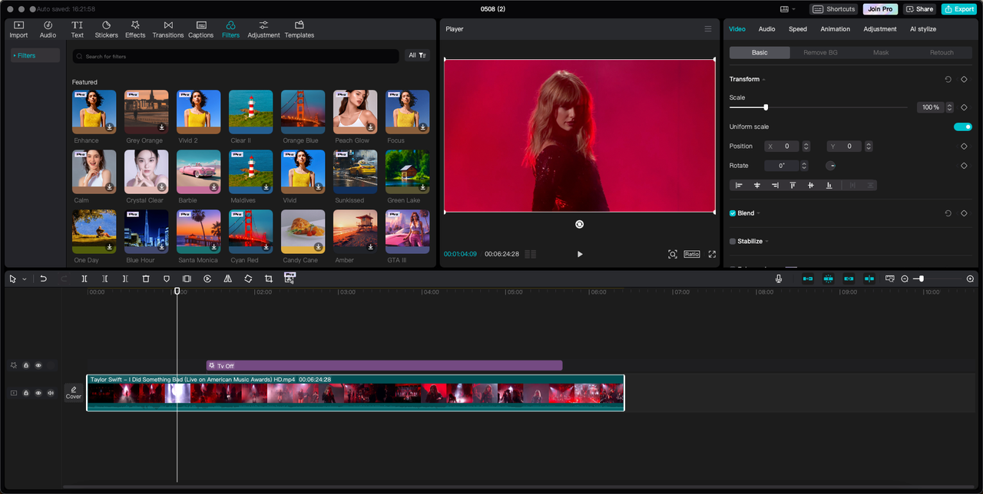983x494 pixels.
Task: Rotate the clip using the timeline rotate icon
Action: 248,279
